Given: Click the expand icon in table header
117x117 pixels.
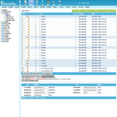Looking at the screenshot, I should pos(30,14).
